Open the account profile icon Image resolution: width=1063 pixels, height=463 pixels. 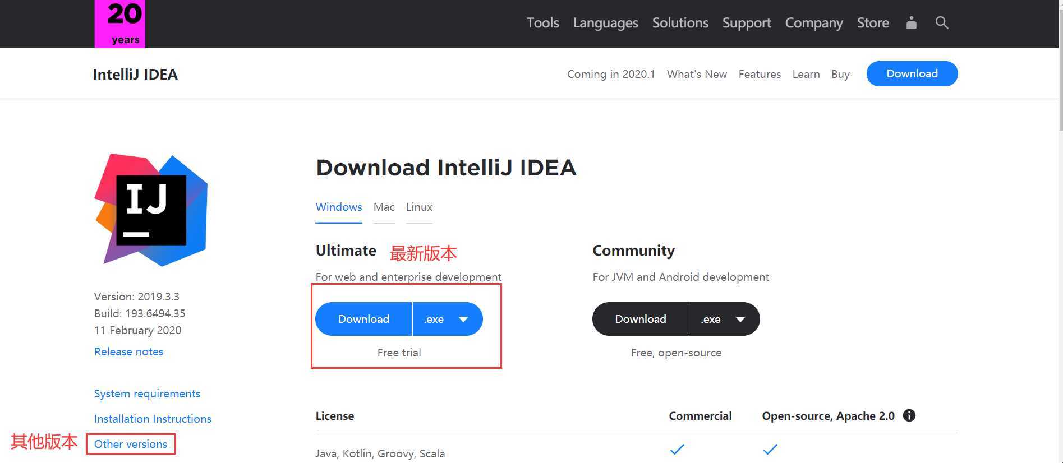click(x=911, y=22)
